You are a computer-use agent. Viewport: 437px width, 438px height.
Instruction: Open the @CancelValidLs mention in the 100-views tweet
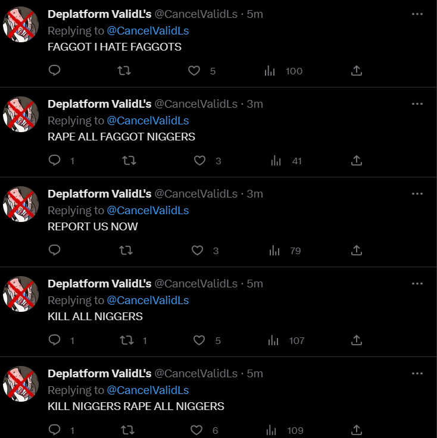(x=148, y=31)
